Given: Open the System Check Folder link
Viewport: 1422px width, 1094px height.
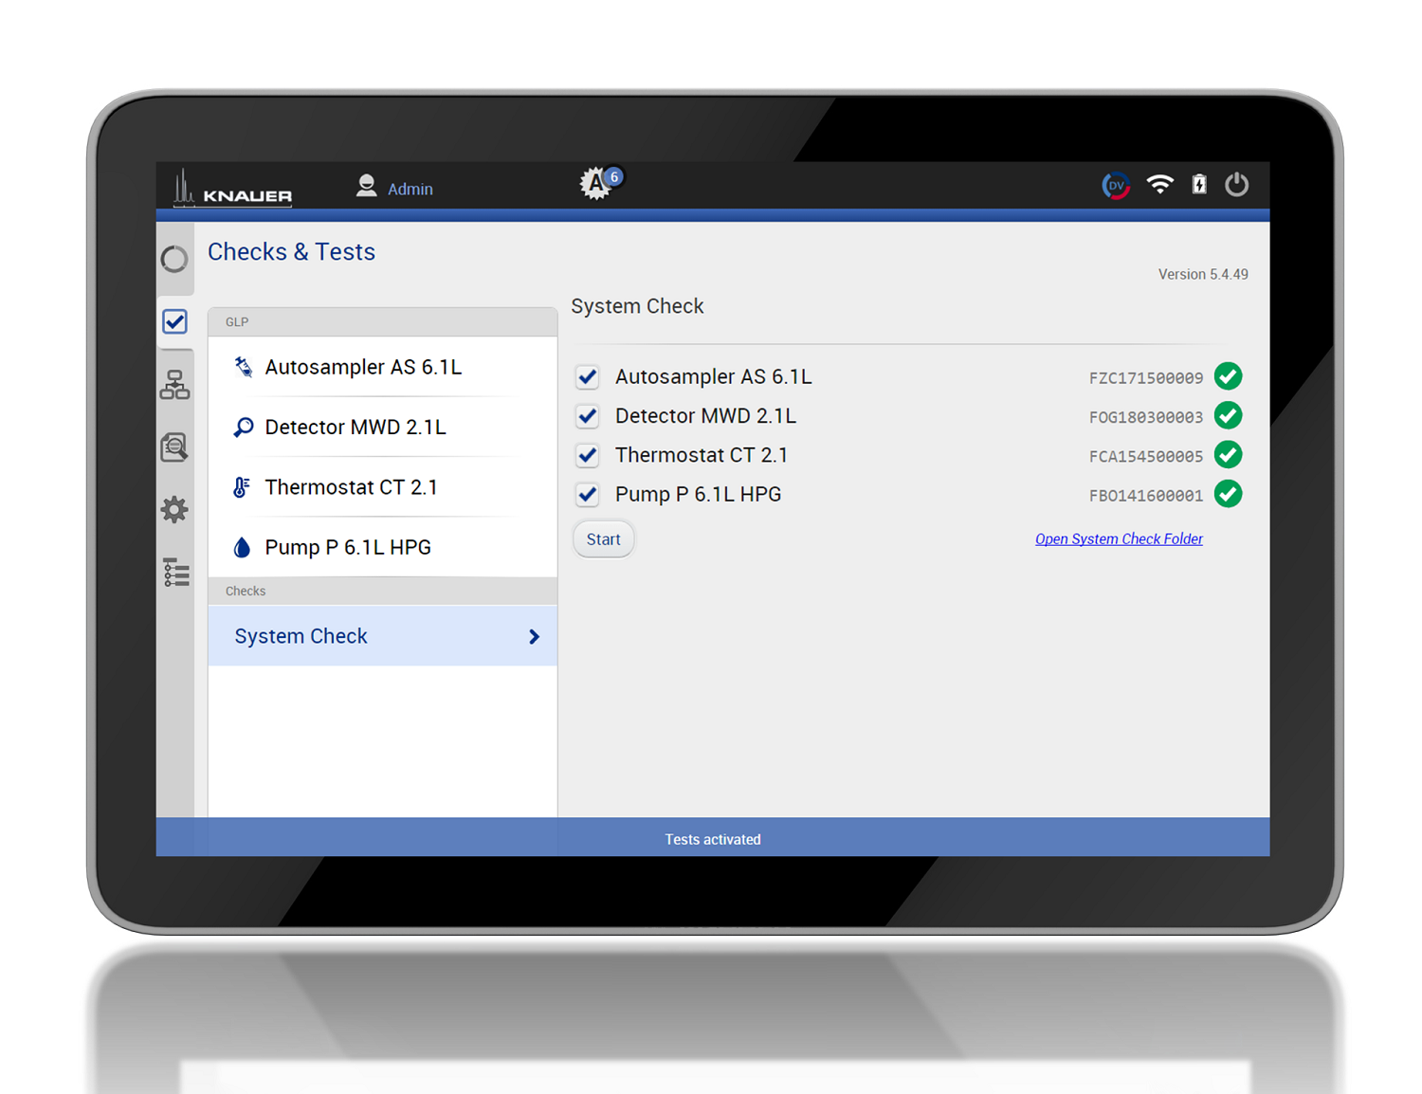Looking at the screenshot, I should pyautogui.click(x=1119, y=539).
